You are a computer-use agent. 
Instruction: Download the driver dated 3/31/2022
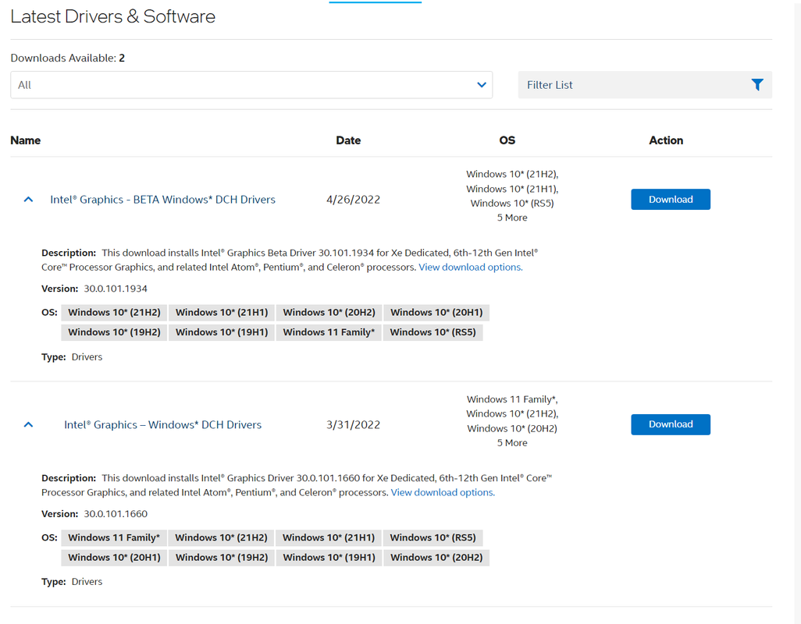[x=670, y=424]
